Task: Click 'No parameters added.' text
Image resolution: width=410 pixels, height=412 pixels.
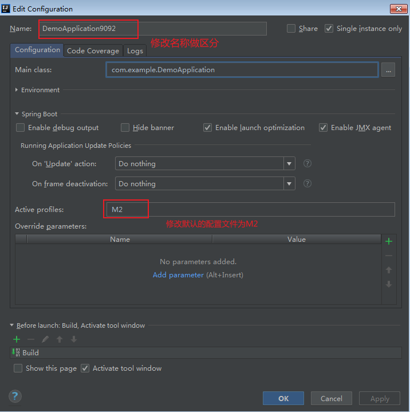Action: (198, 261)
